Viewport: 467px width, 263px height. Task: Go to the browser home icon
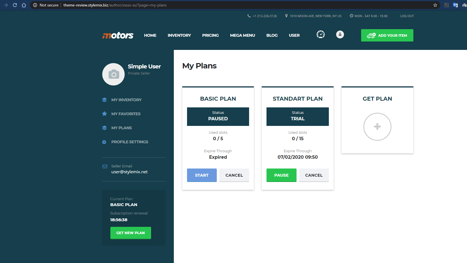(24, 5)
